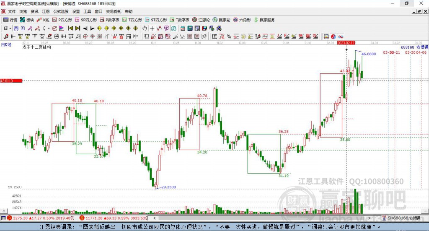
Task: Open the 公式选股 menu
Action: click(x=61, y=11)
